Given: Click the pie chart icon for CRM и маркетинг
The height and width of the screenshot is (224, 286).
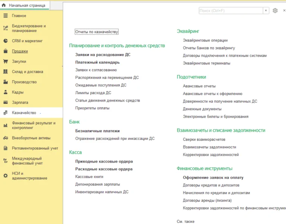Looking at the screenshot, I should pos(5,41).
